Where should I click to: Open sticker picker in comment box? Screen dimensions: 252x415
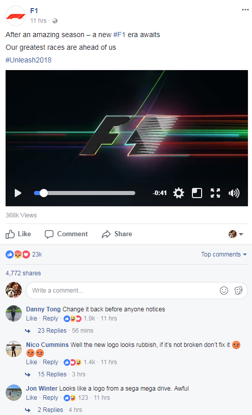[x=238, y=291]
